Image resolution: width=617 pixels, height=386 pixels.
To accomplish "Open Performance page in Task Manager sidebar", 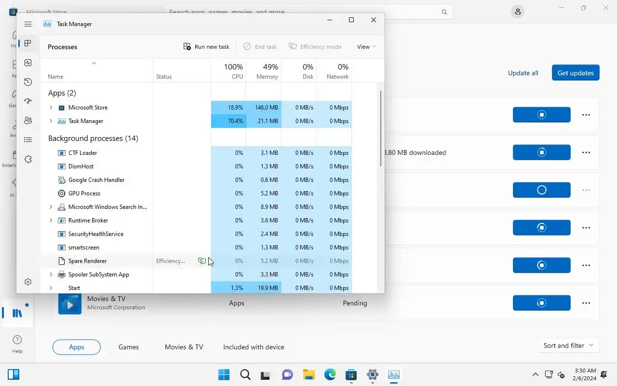I will [28, 63].
